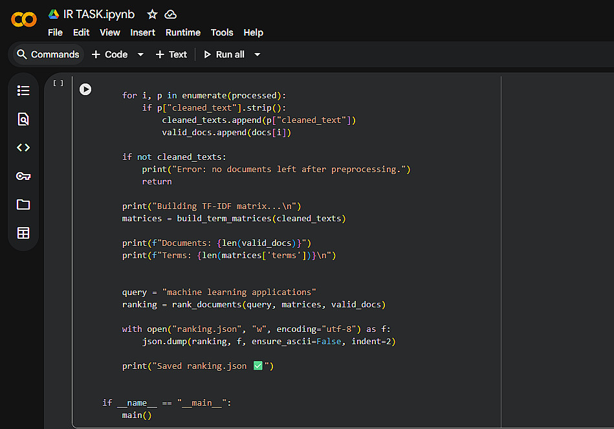Click the '__name__ == "__main__"' line

pyautogui.click(x=167, y=402)
